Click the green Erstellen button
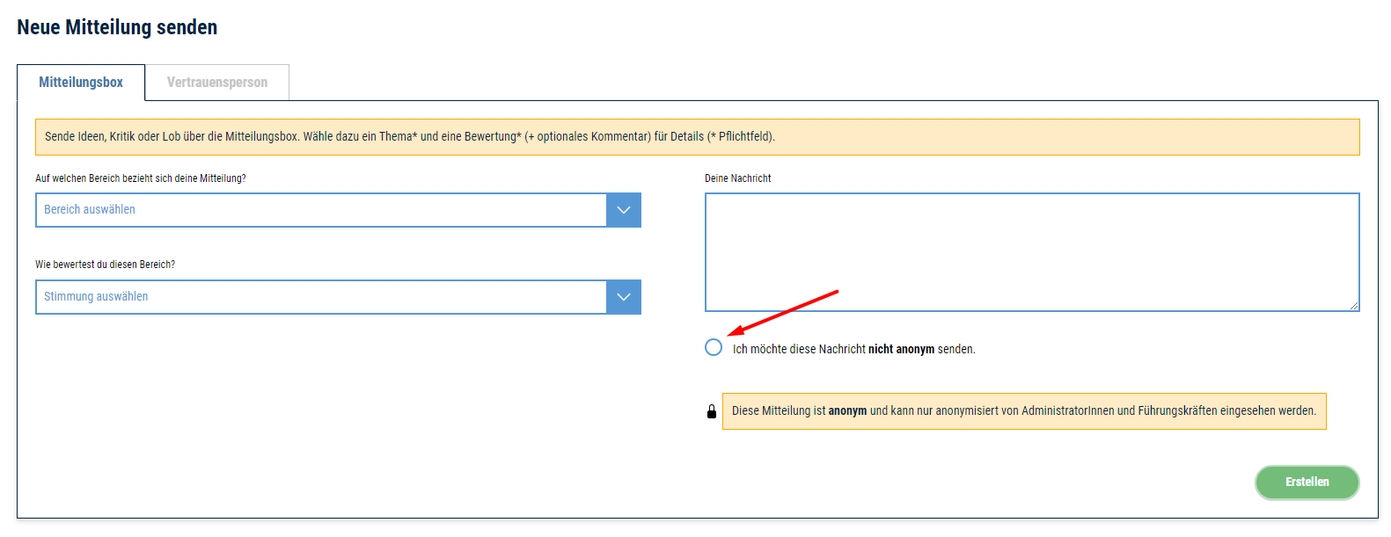 [1307, 483]
